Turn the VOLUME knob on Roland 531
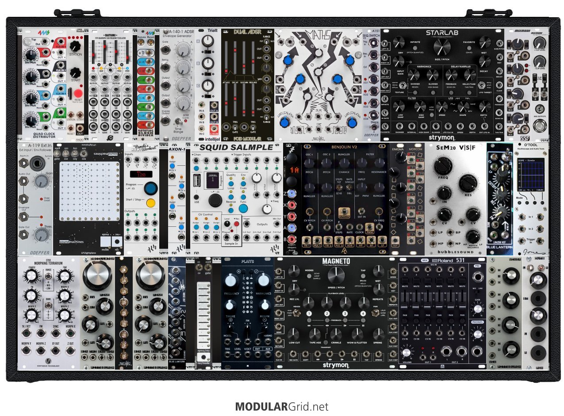The height and width of the screenshot is (416, 564). click(407, 353)
